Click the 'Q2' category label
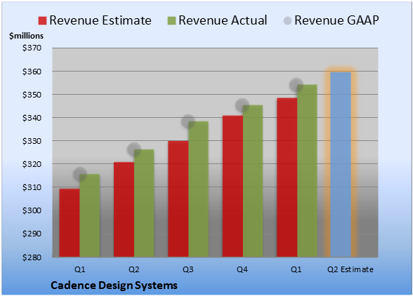 pos(133,269)
